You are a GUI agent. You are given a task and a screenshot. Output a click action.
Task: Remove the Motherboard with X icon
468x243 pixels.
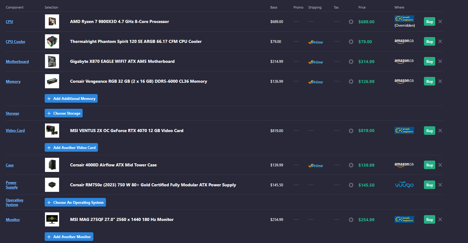(x=440, y=61)
